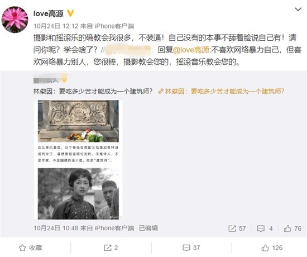Open the 10月24日 12:12 post timestamp
This screenshot has height=257, width=307.
pyautogui.click(x=56, y=26)
